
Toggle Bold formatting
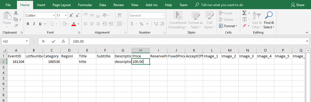click(x=28, y=24)
